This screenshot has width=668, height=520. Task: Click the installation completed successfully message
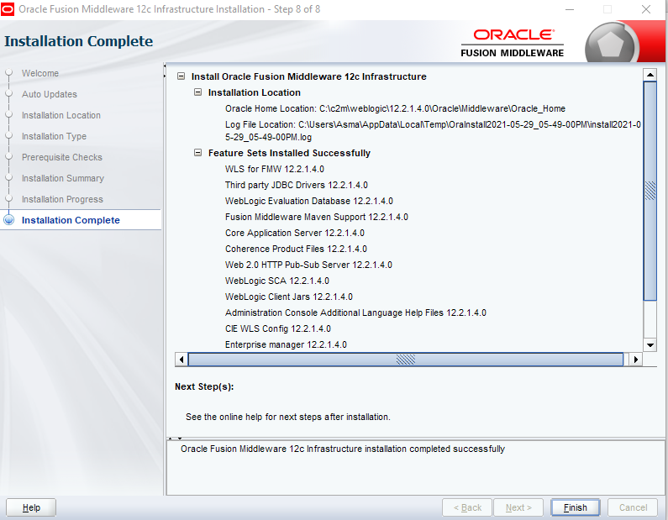click(x=343, y=449)
